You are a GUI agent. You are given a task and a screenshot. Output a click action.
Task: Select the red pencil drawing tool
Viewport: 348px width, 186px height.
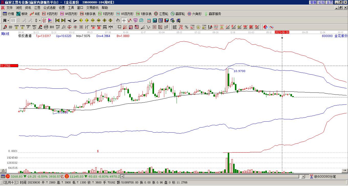pos(5,27)
